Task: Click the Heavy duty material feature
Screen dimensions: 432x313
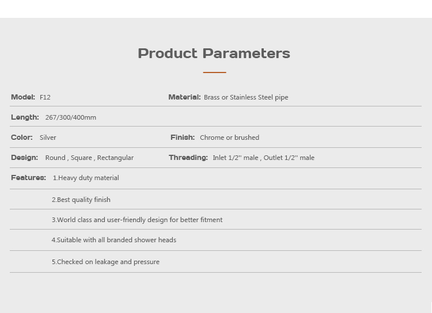Action: (x=86, y=178)
